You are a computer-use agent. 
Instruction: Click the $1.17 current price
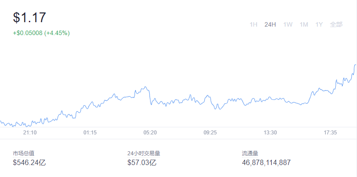[x=29, y=17]
